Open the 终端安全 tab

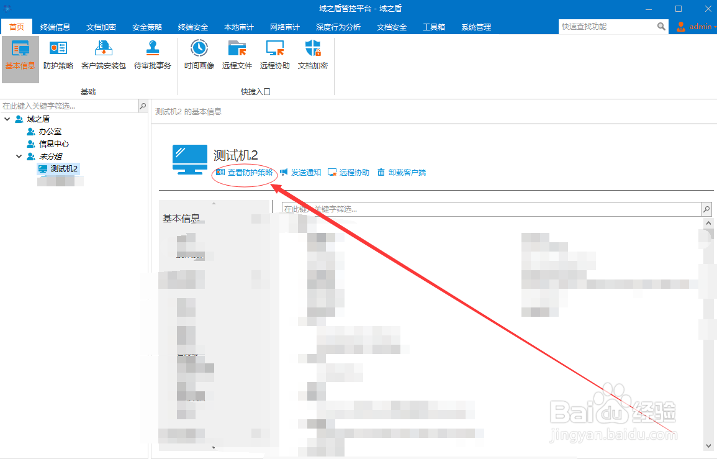[x=193, y=27]
